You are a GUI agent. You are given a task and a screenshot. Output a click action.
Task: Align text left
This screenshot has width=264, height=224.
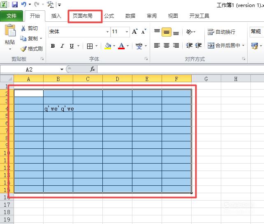pos(157,46)
